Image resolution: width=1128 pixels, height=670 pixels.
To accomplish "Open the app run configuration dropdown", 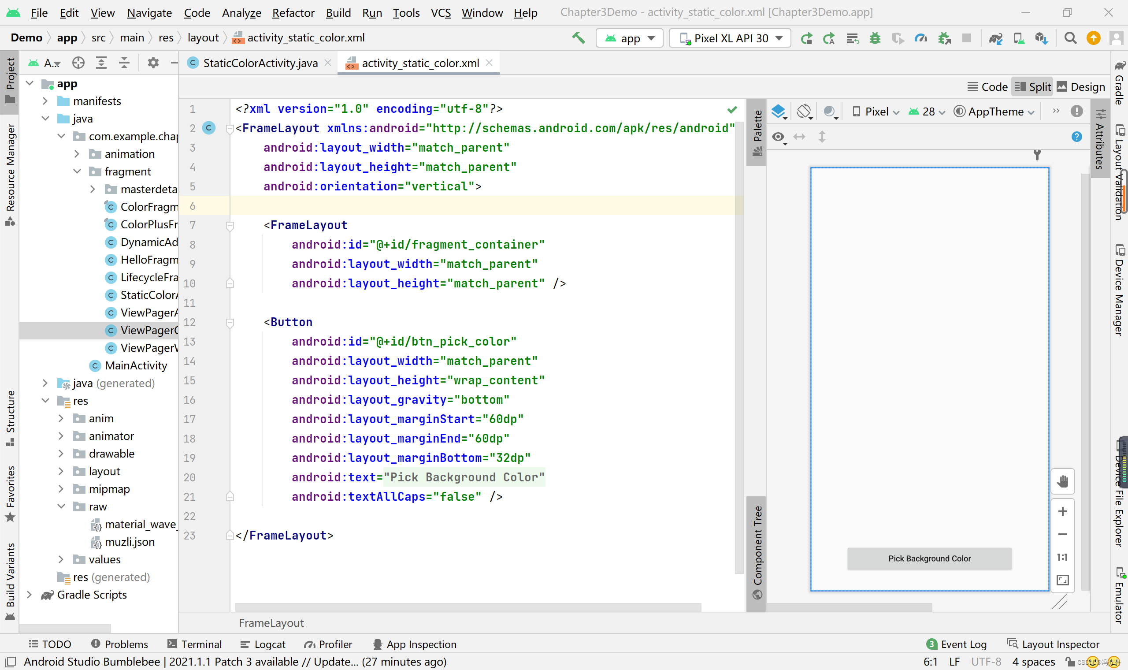I will coord(630,38).
